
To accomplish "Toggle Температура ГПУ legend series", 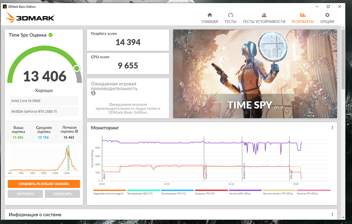I will pyautogui.click(x=177, y=192).
